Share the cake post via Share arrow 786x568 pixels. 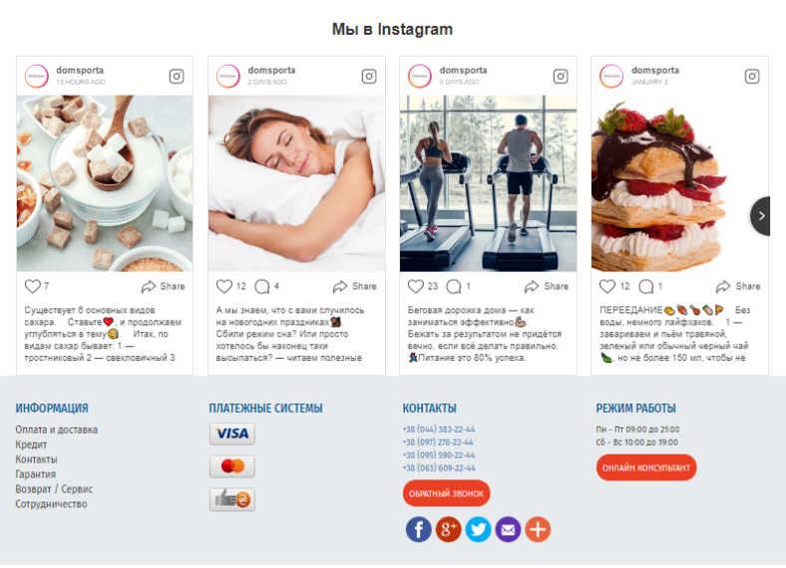[738, 287]
